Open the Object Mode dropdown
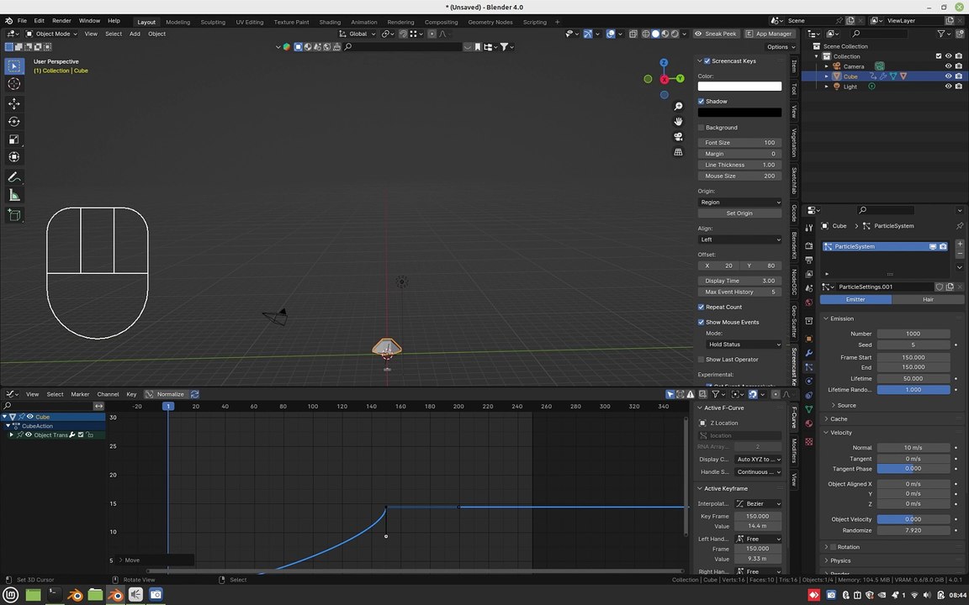The image size is (969, 605). (51, 34)
